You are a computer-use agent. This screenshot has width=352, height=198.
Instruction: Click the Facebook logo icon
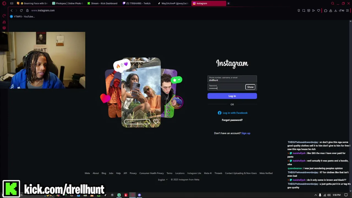tap(219, 113)
